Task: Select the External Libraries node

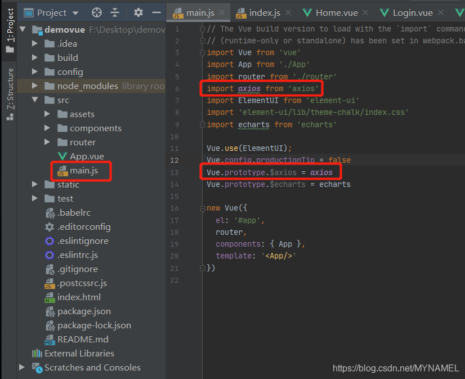Action: [79, 354]
